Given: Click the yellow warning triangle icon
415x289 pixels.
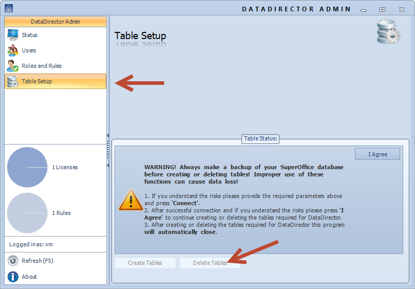Looking at the screenshot, I should 131,200.
